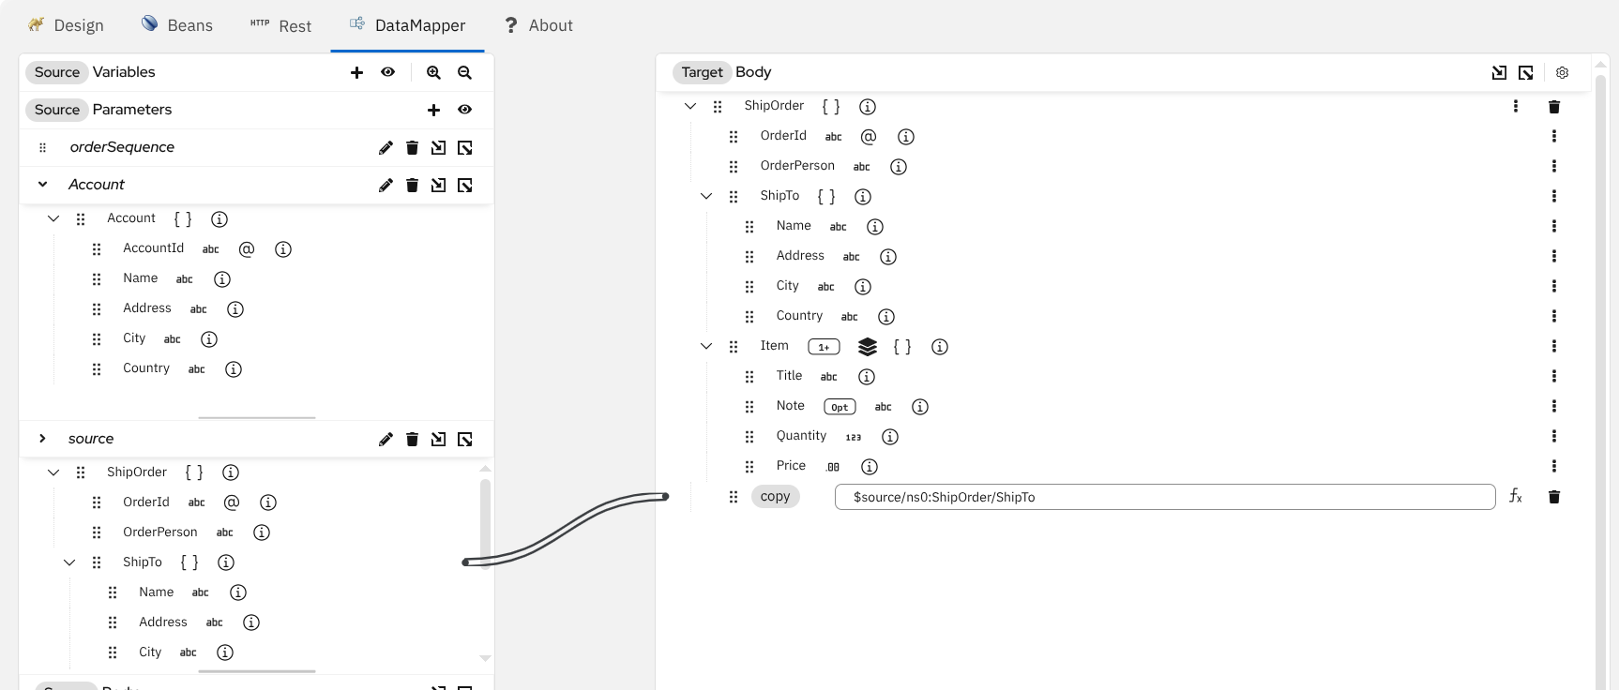Open the About tab

coord(538,25)
